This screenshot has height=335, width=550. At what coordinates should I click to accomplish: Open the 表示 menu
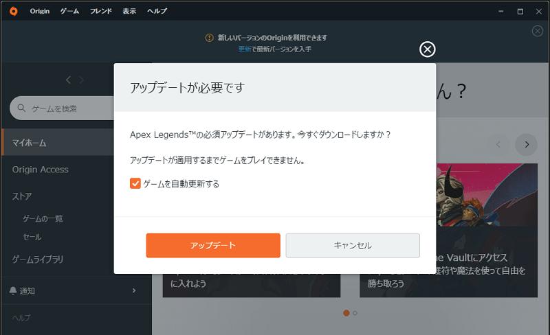point(129,11)
